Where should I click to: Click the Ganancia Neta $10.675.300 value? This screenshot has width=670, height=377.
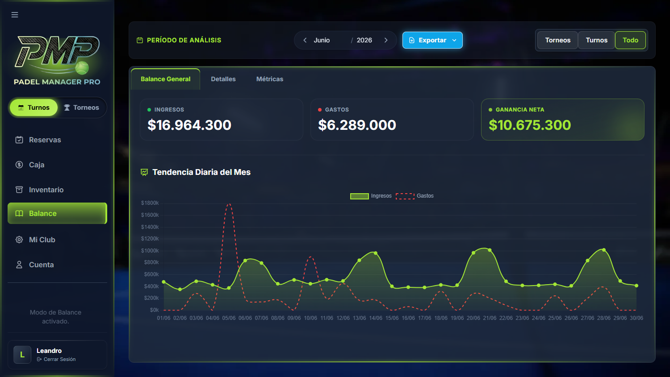[x=530, y=125]
